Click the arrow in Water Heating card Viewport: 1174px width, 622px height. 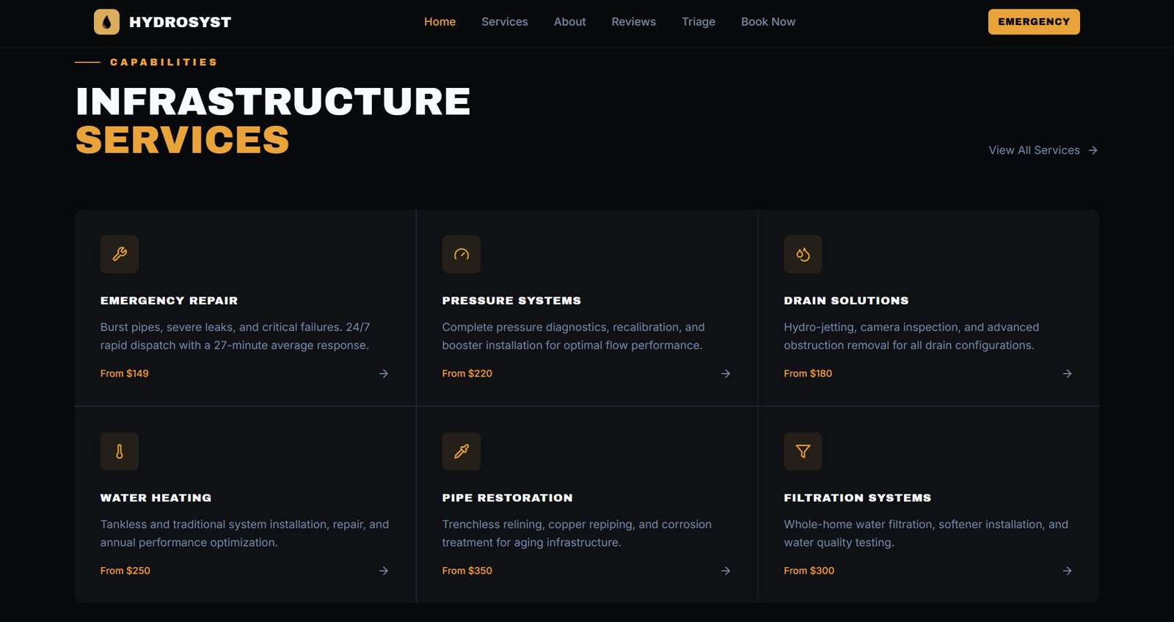384,571
